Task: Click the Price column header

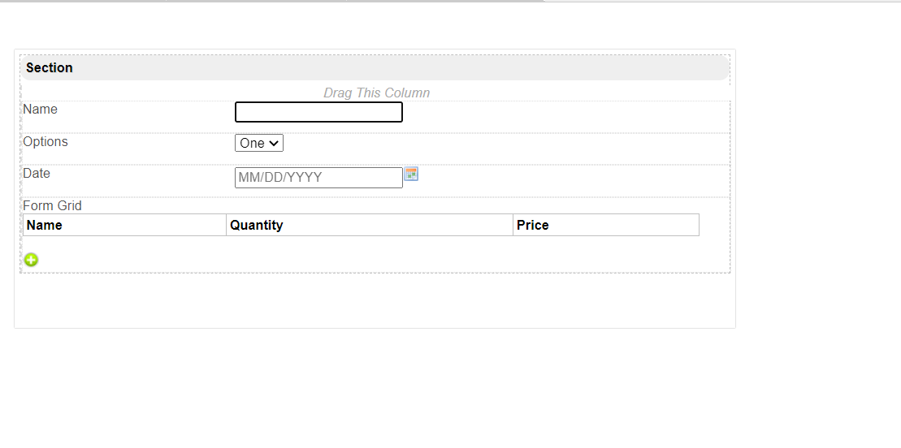Action: pyautogui.click(x=533, y=226)
